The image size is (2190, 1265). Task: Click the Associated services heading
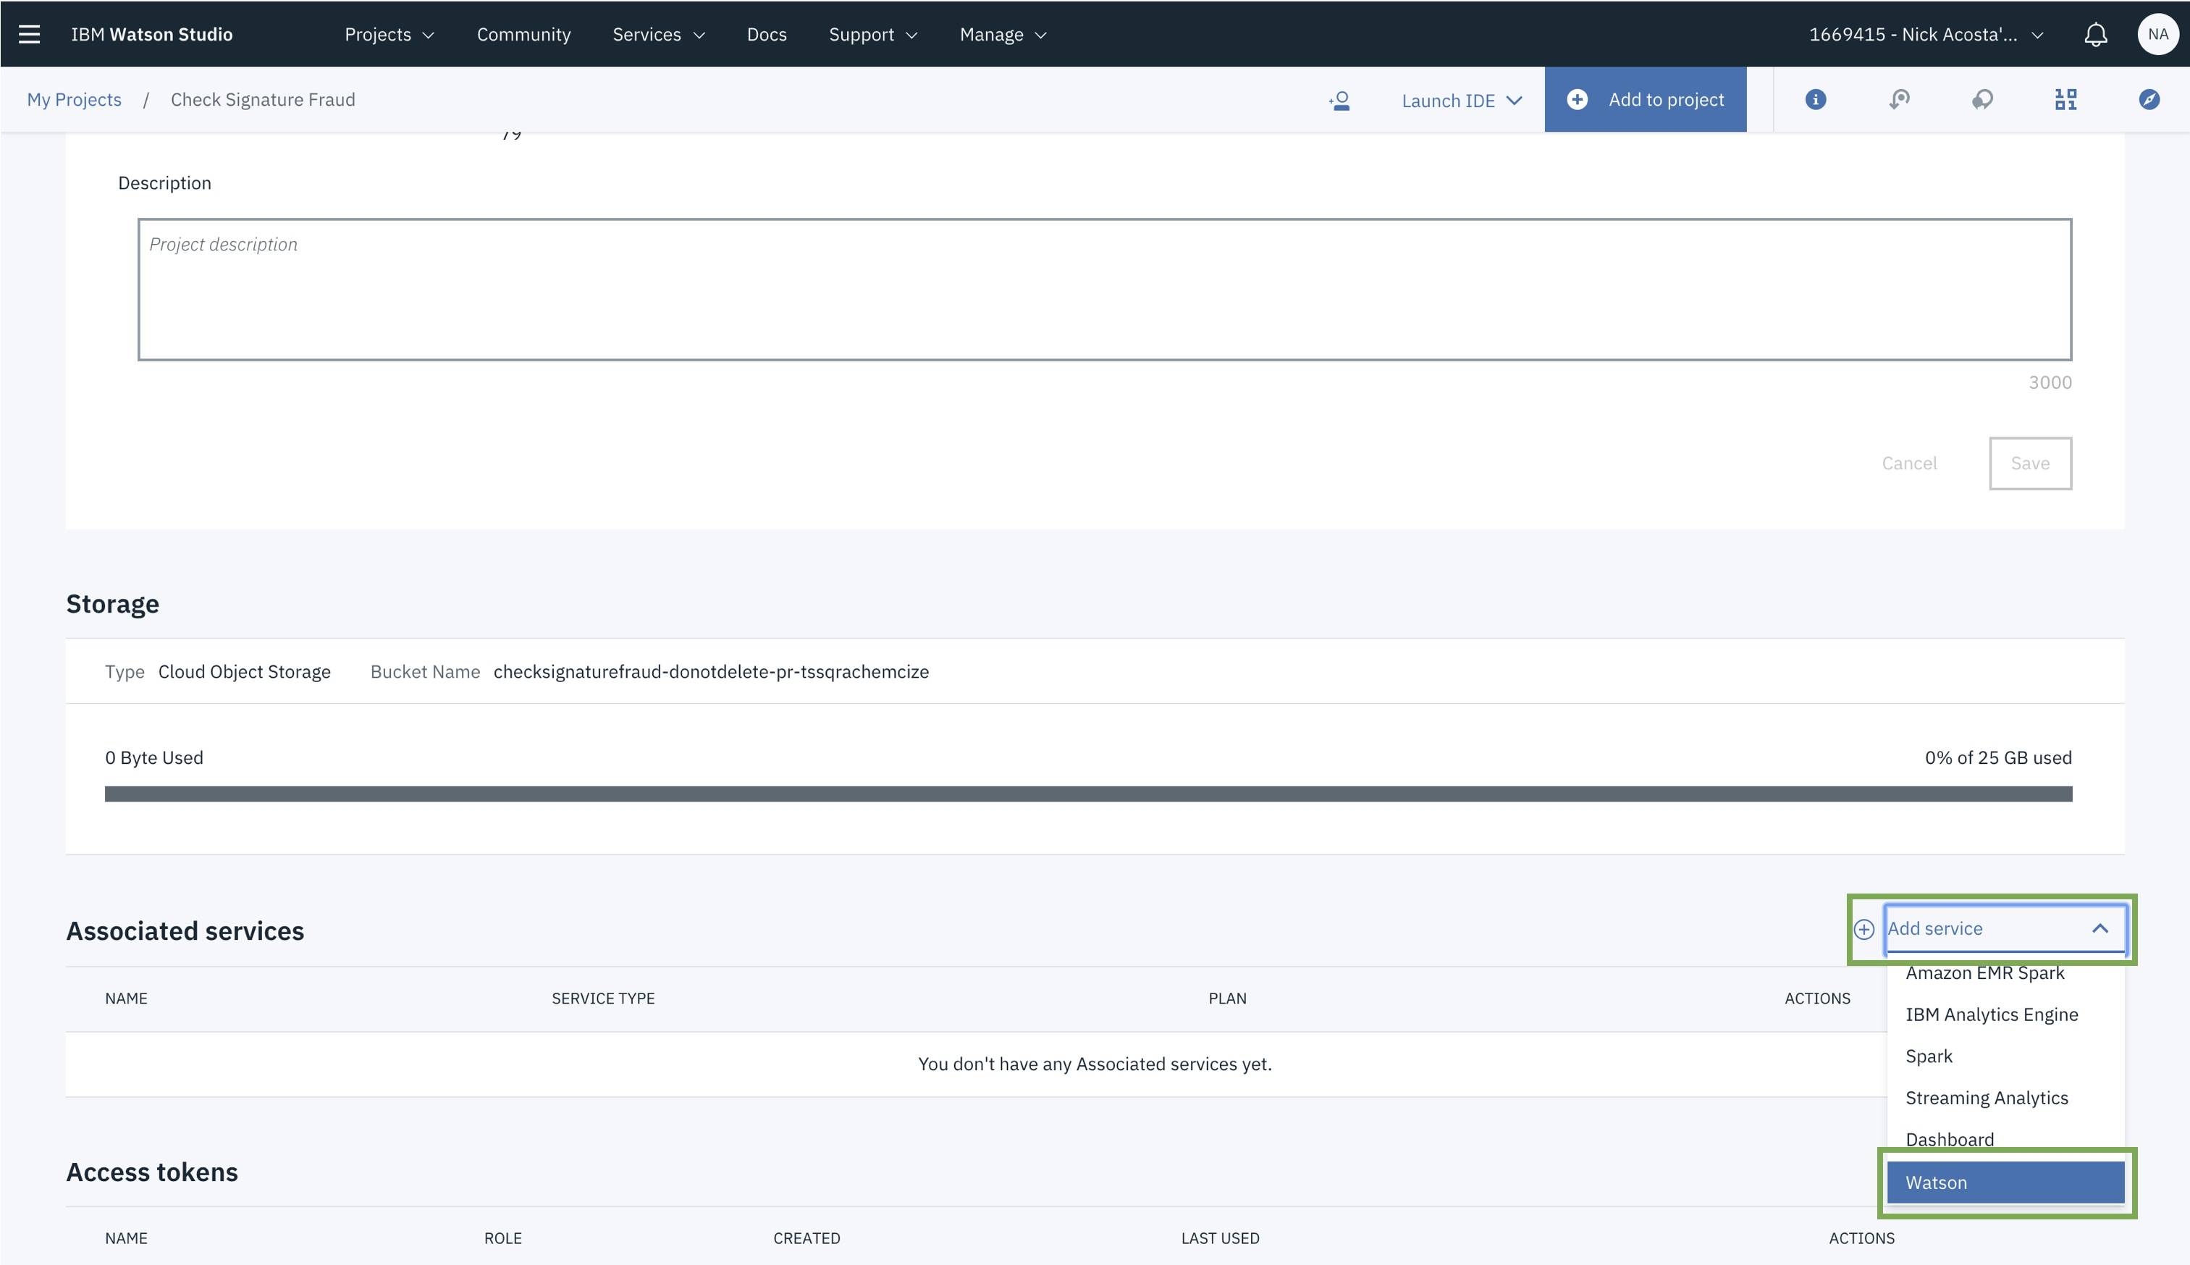coord(185,930)
